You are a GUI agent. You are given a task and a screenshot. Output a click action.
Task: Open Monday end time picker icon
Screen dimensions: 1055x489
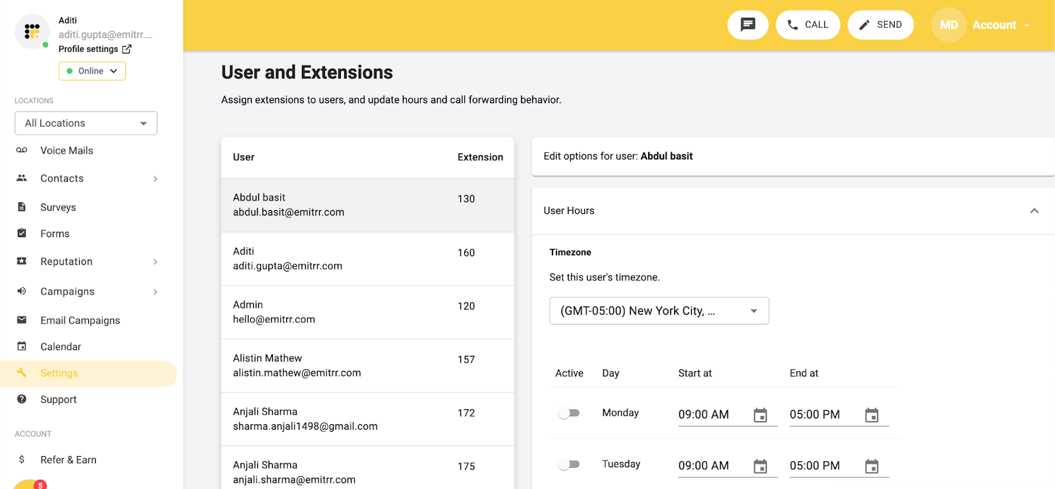click(872, 415)
